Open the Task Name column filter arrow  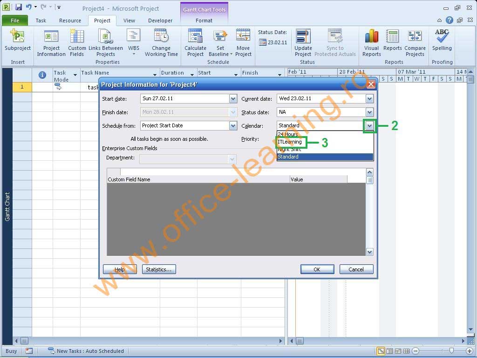155,75
